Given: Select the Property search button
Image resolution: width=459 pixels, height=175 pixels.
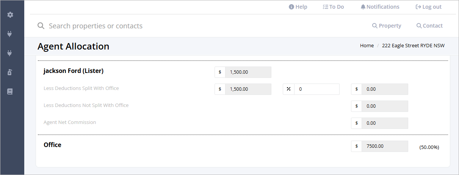Looking at the screenshot, I should click(x=387, y=26).
